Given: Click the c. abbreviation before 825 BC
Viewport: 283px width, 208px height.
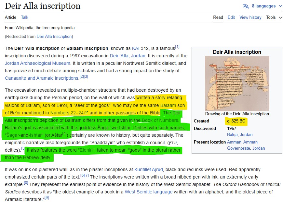Looking at the screenshot, I should [228, 121].
